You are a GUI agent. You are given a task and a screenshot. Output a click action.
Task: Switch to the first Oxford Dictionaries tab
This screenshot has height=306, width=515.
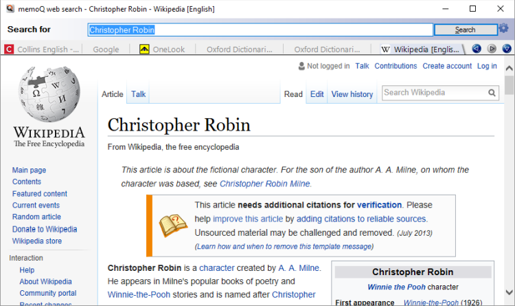(x=236, y=50)
